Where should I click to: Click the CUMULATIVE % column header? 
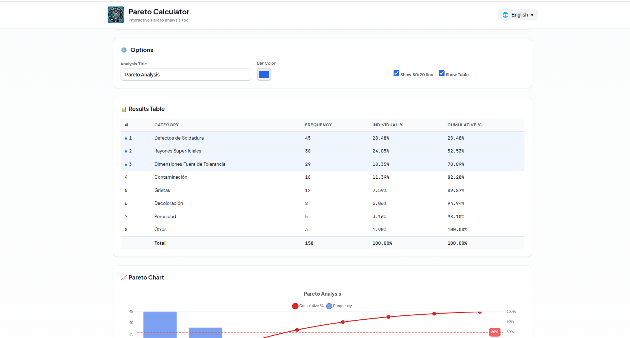pos(464,125)
